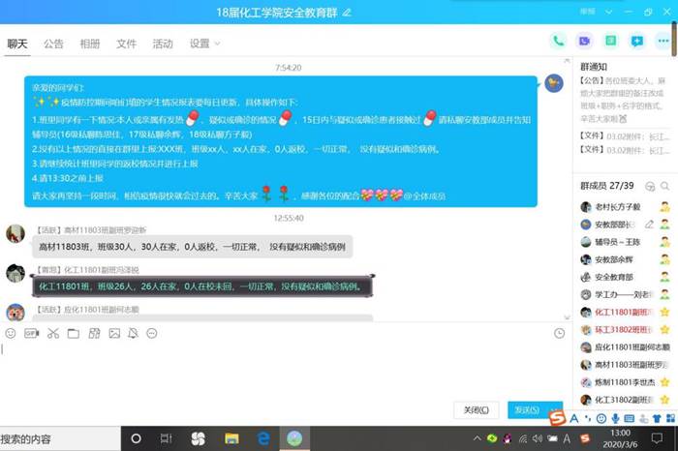This screenshot has width=678, height=451.
Task: Open sender avatar of the blue announcement
Action: (x=554, y=83)
